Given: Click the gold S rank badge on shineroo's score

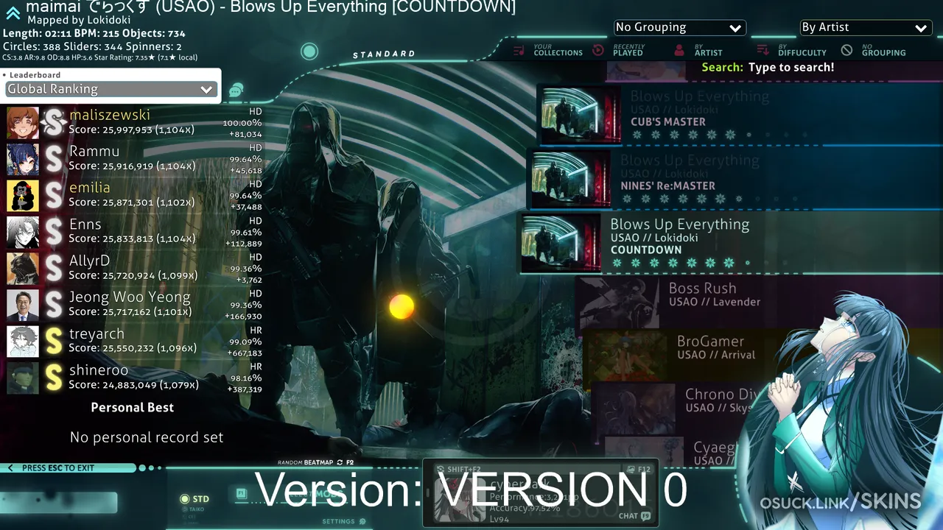Looking at the screenshot, I should 54,378.
